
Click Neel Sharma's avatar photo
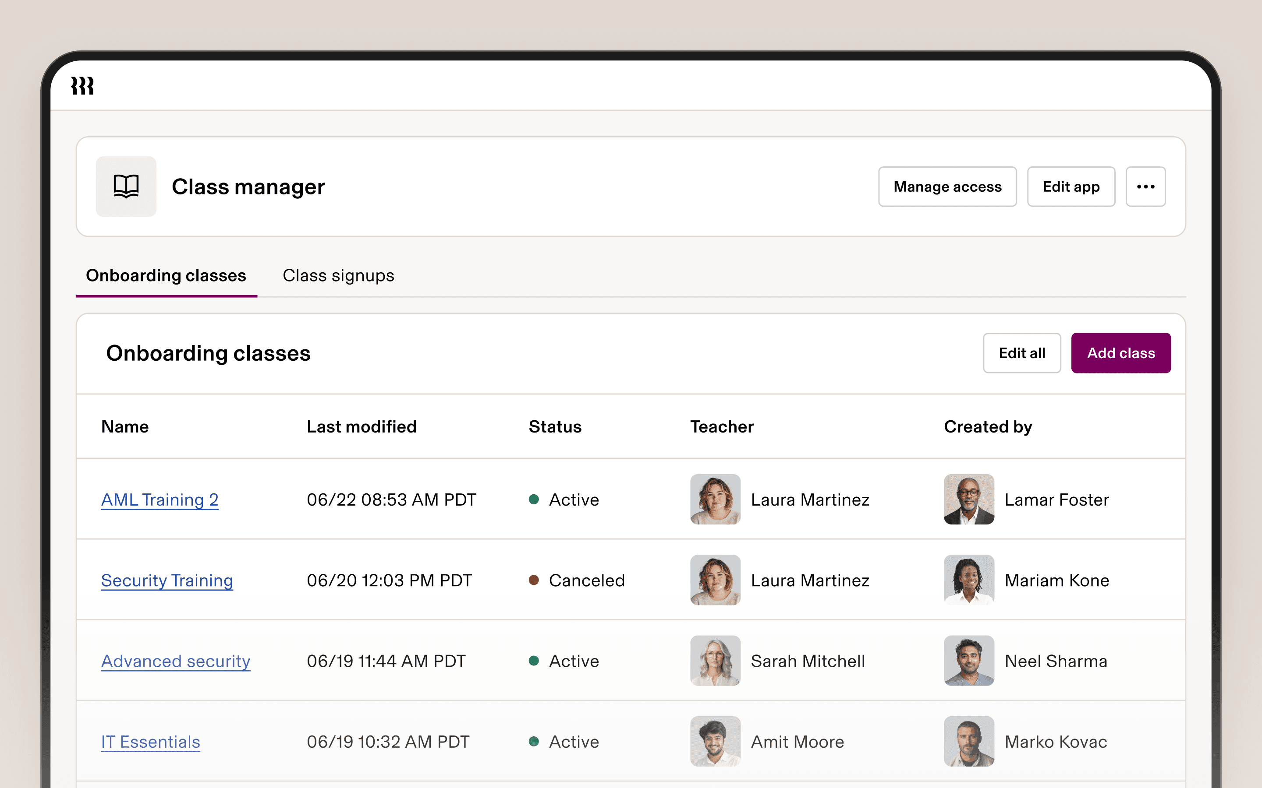969,661
